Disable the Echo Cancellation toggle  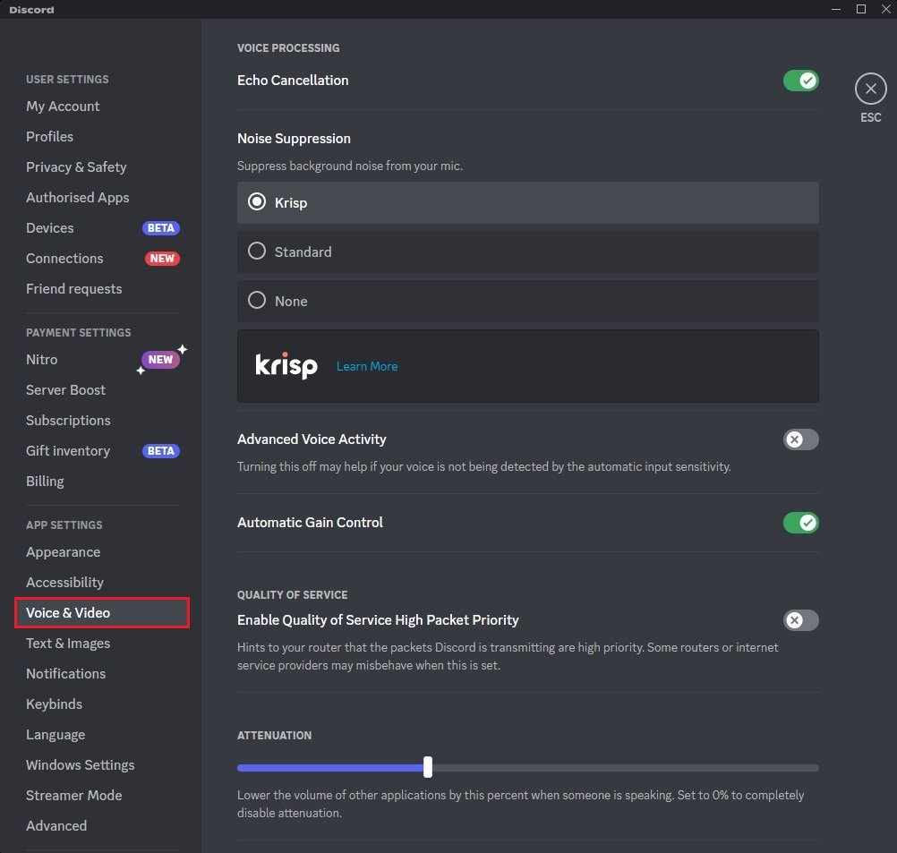pos(800,81)
